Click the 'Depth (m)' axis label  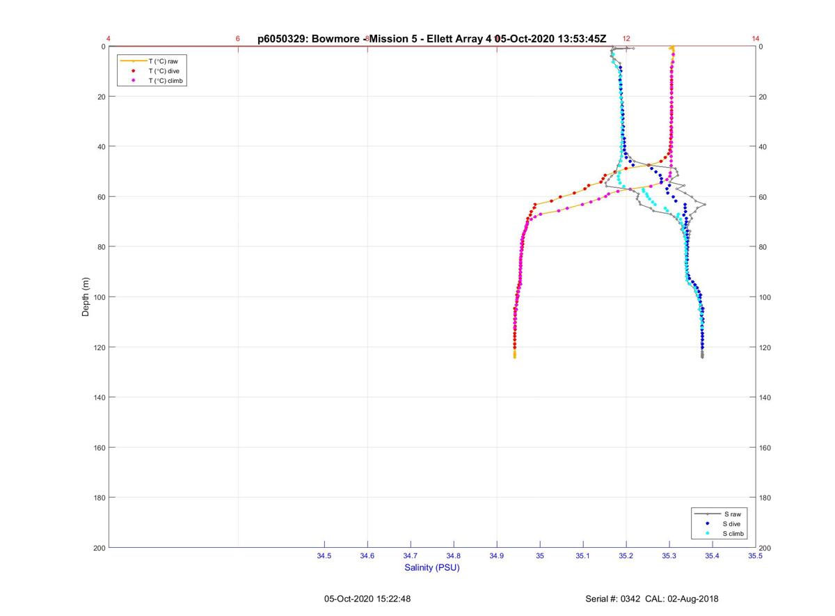pyautogui.click(x=86, y=297)
